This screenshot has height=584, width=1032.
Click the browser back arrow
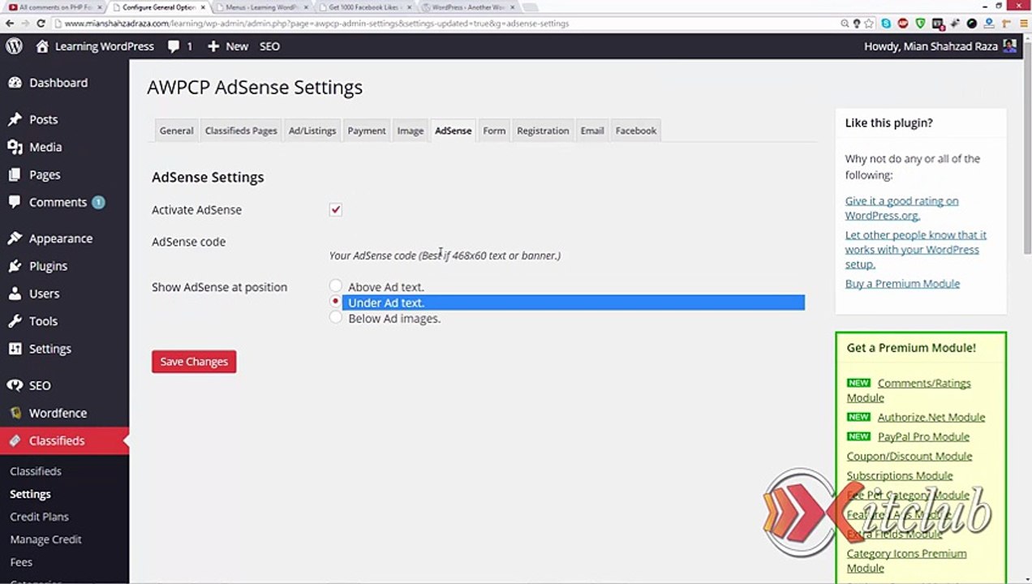coord(10,24)
